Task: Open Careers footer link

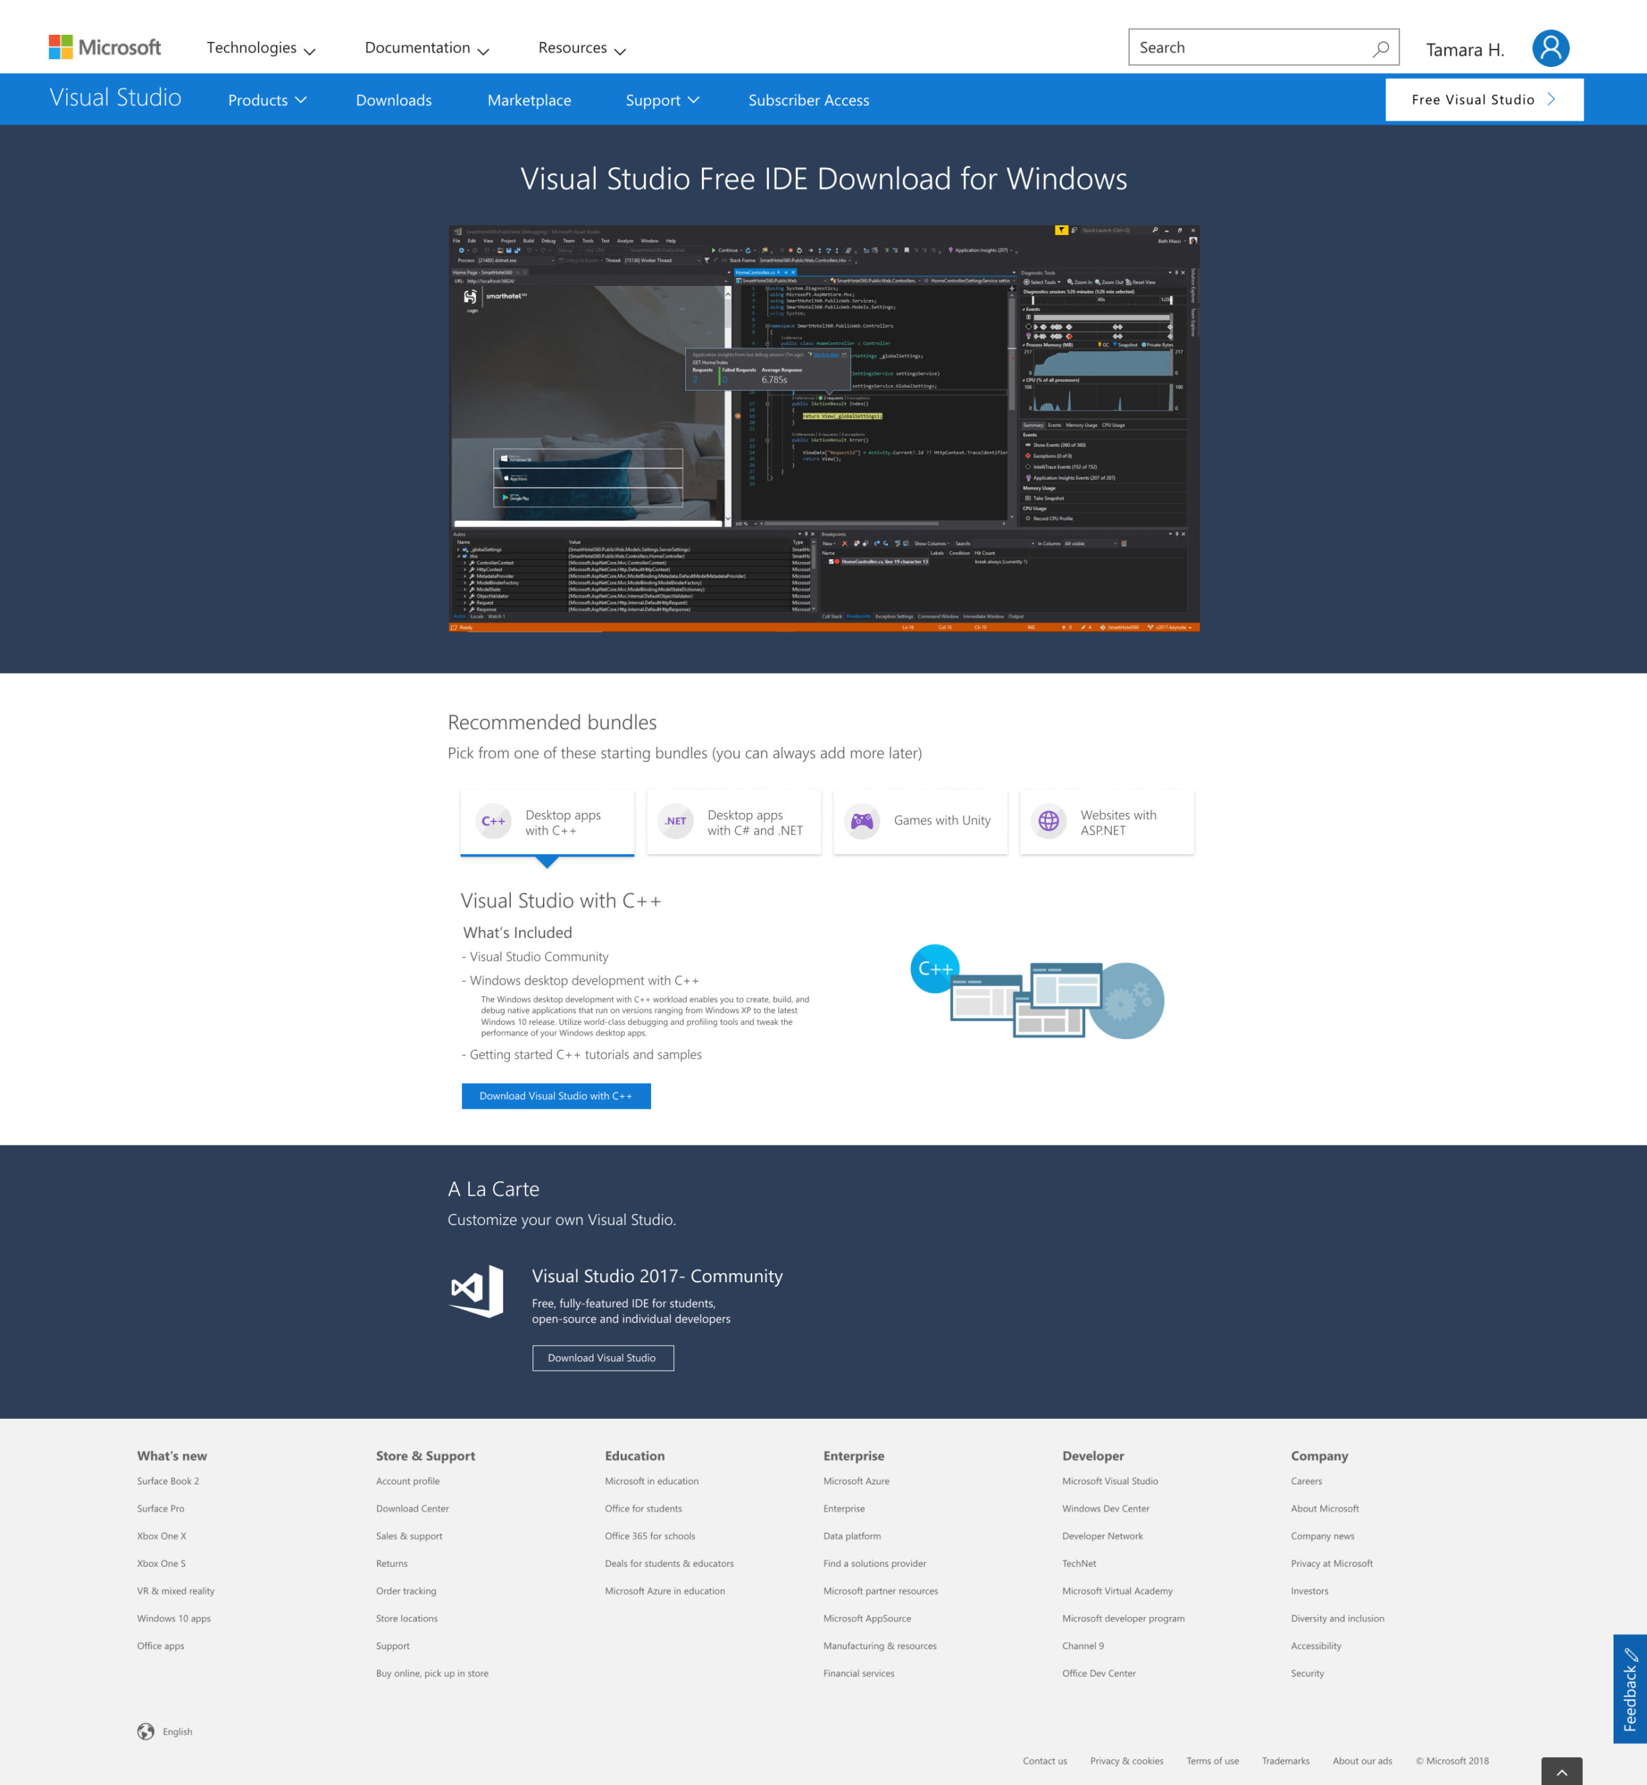Action: point(1307,1481)
